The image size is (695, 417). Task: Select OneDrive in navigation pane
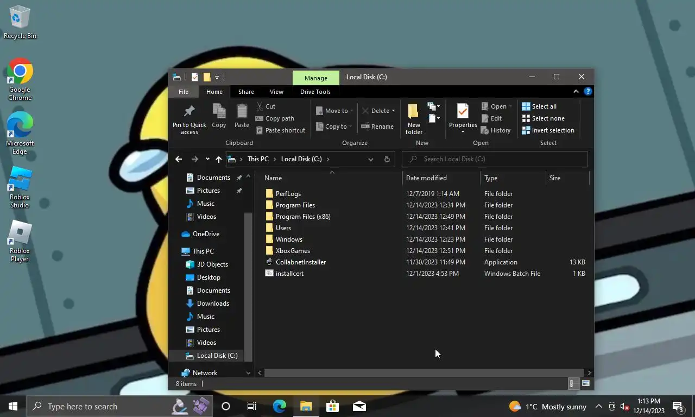[x=206, y=234]
